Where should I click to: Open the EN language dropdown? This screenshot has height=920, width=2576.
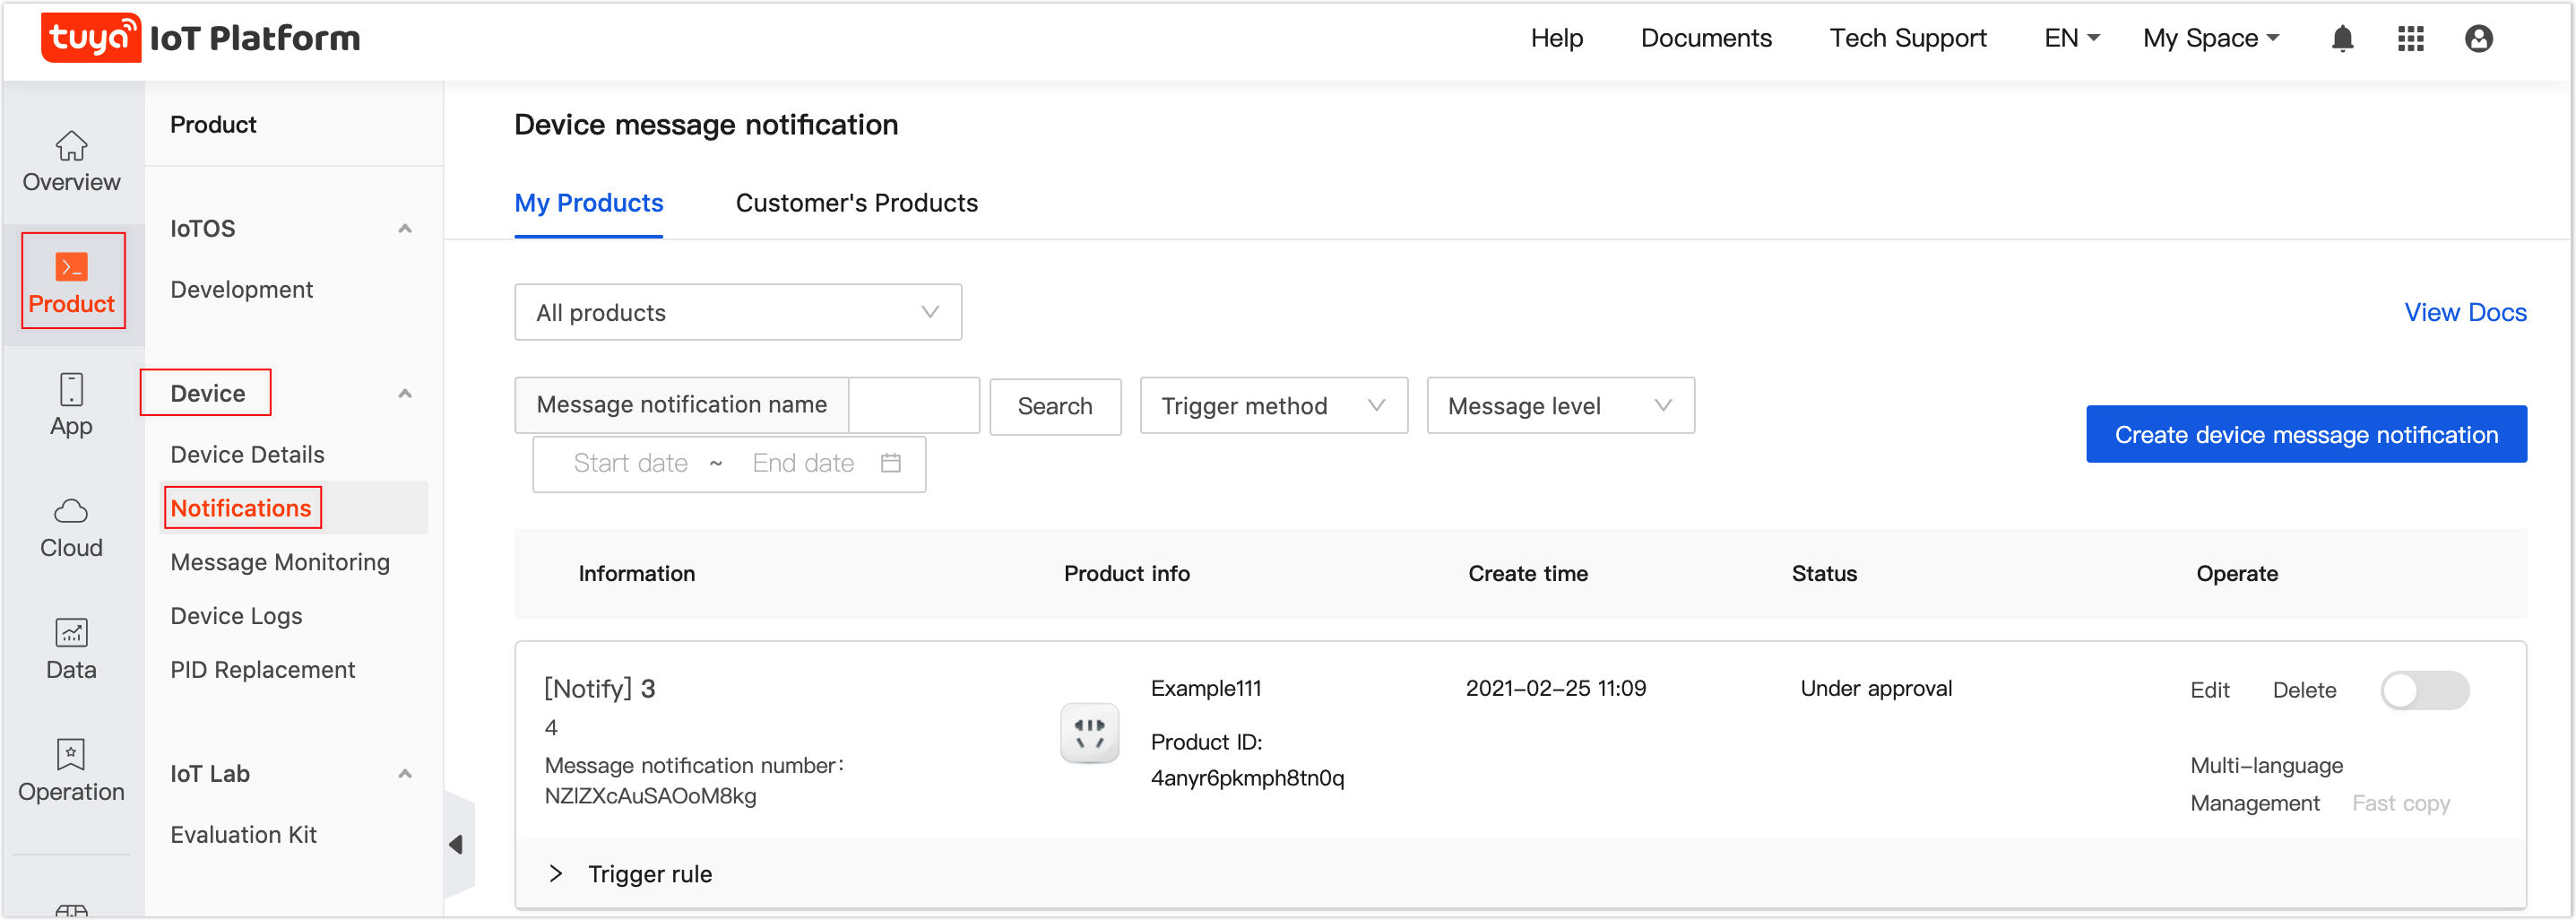tap(2071, 38)
